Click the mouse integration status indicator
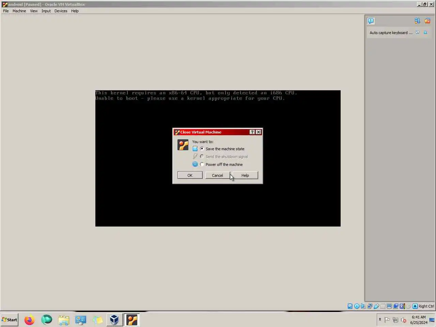436x327 pixels. pyautogui.click(x=408, y=306)
